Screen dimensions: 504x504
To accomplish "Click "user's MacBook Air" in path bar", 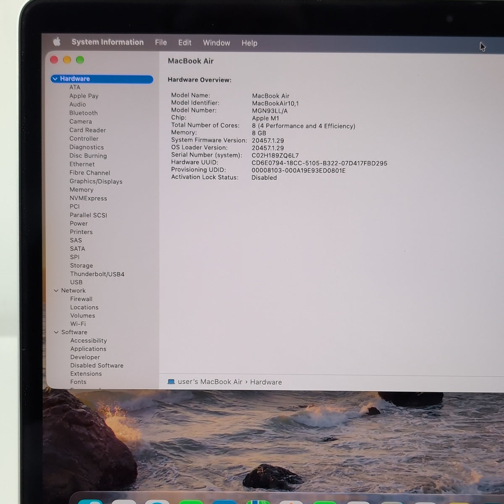I will 210,382.
